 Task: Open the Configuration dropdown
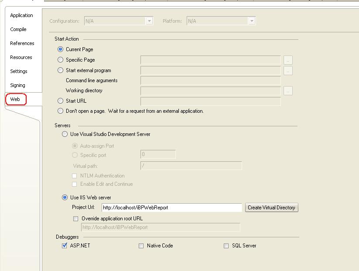[119, 21]
